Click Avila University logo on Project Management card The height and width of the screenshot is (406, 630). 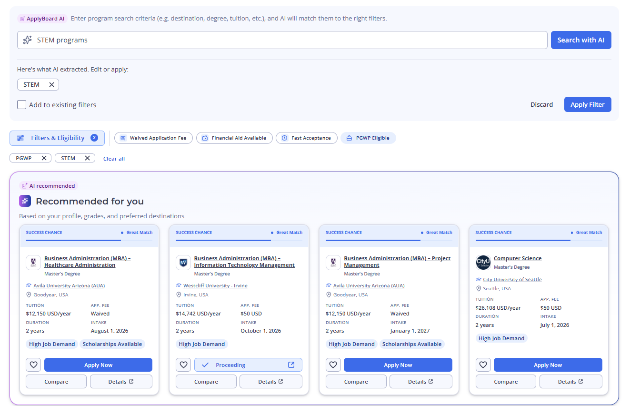tap(333, 263)
